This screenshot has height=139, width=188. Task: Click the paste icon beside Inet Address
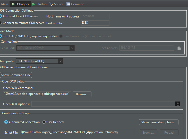click(179, 48)
